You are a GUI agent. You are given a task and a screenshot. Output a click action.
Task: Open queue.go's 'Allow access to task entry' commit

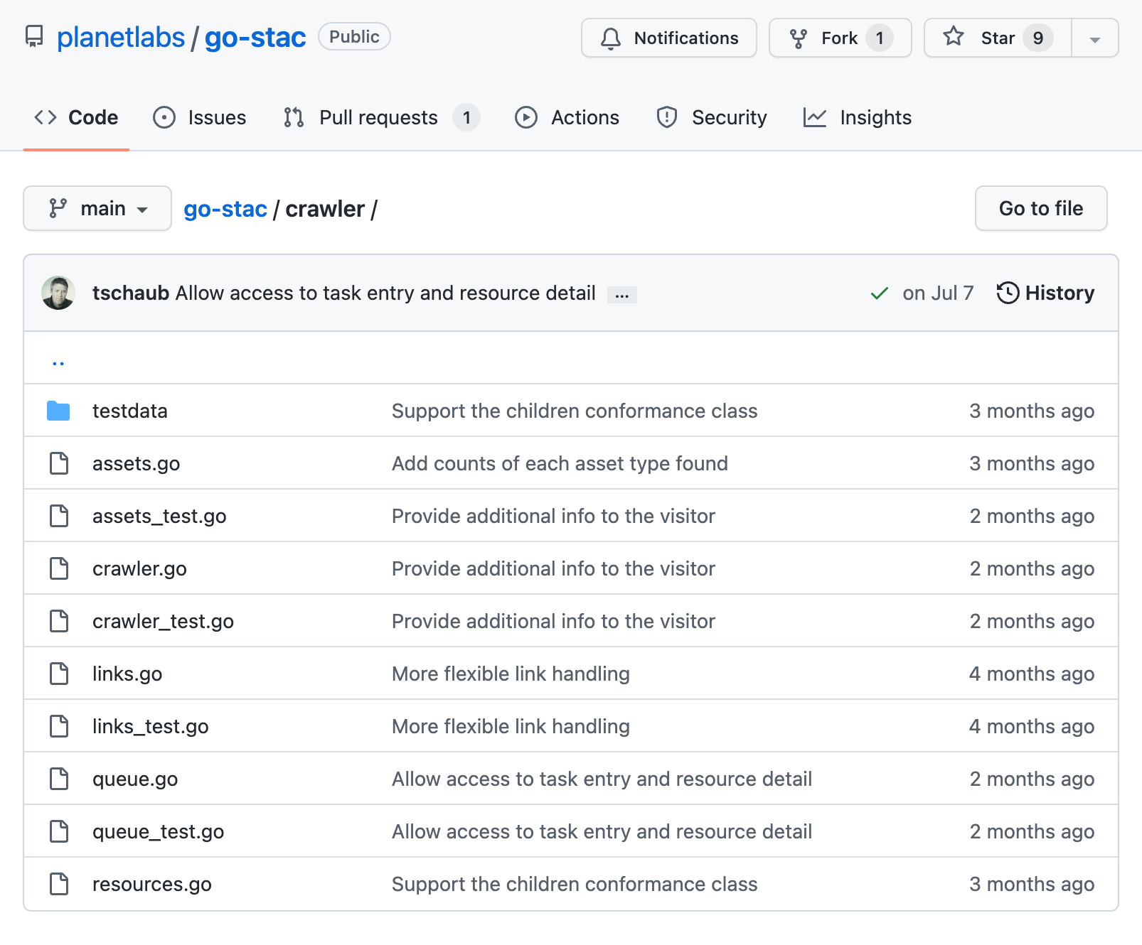click(x=602, y=779)
